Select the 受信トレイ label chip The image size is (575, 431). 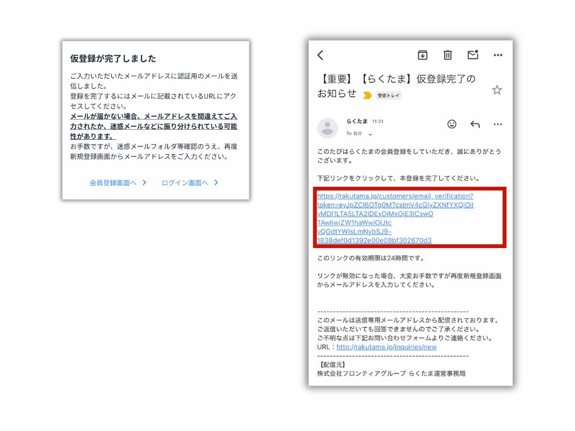pos(389,95)
